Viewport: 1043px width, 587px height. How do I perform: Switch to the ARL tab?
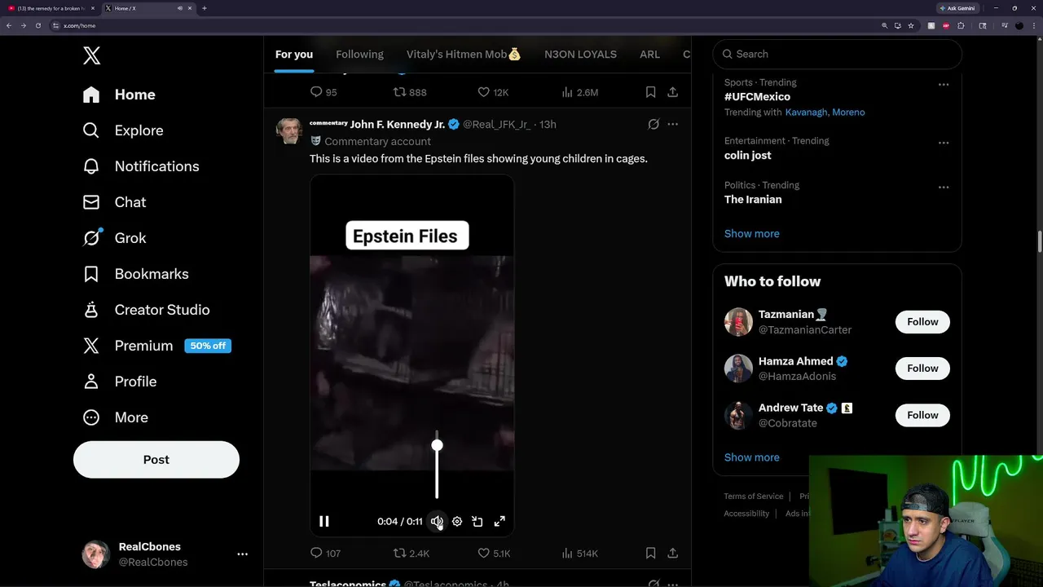point(649,54)
